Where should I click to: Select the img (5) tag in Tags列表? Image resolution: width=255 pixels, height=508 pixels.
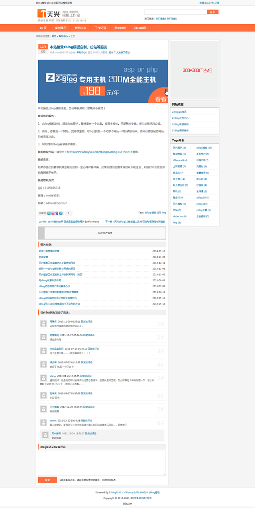(x=177, y=222)
